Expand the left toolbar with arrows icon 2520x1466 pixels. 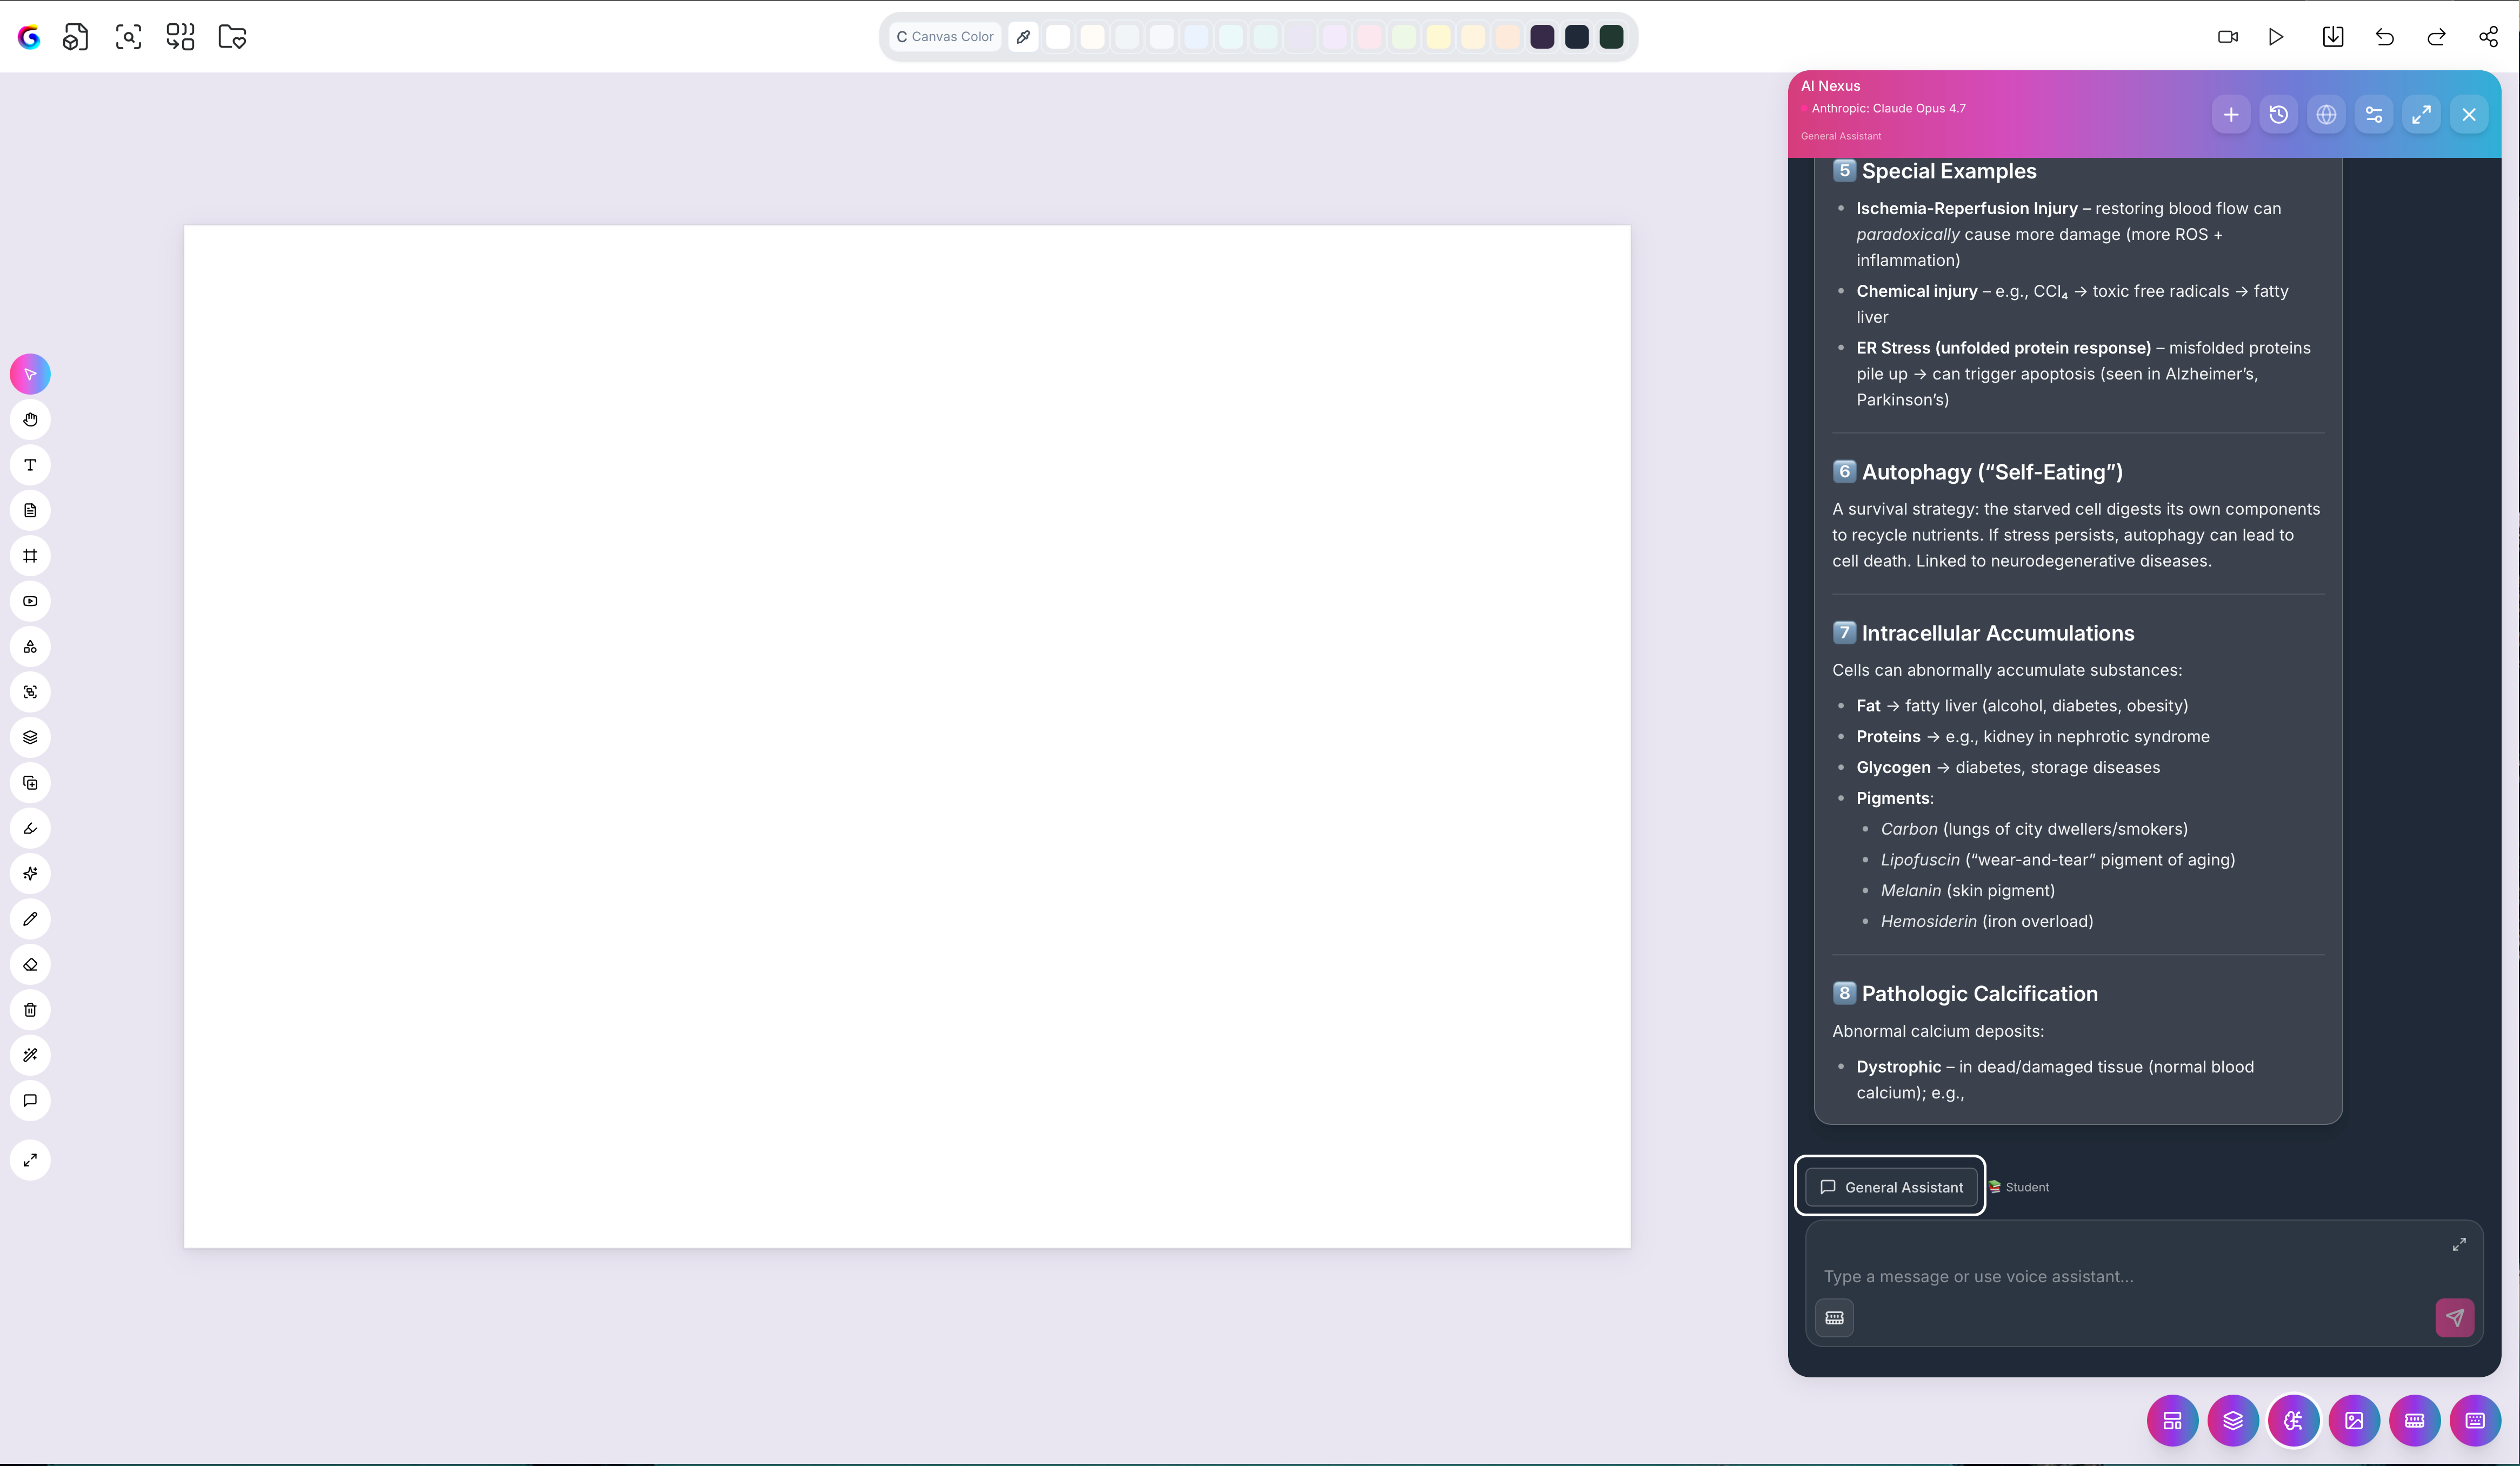[30, 1160]
